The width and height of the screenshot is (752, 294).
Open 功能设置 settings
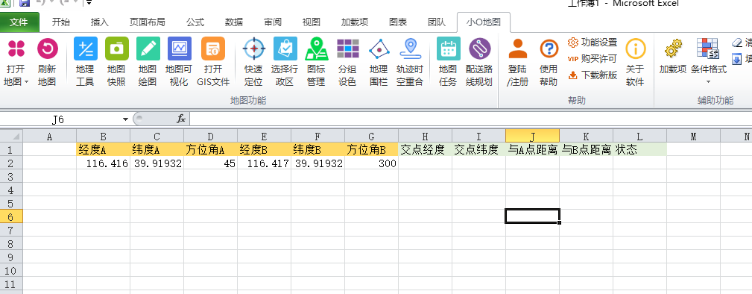coord(593,43)
